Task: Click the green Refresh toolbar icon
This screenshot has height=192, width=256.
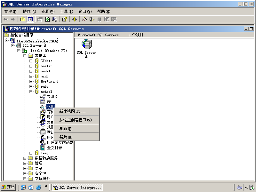Action: tap(47, 19)
